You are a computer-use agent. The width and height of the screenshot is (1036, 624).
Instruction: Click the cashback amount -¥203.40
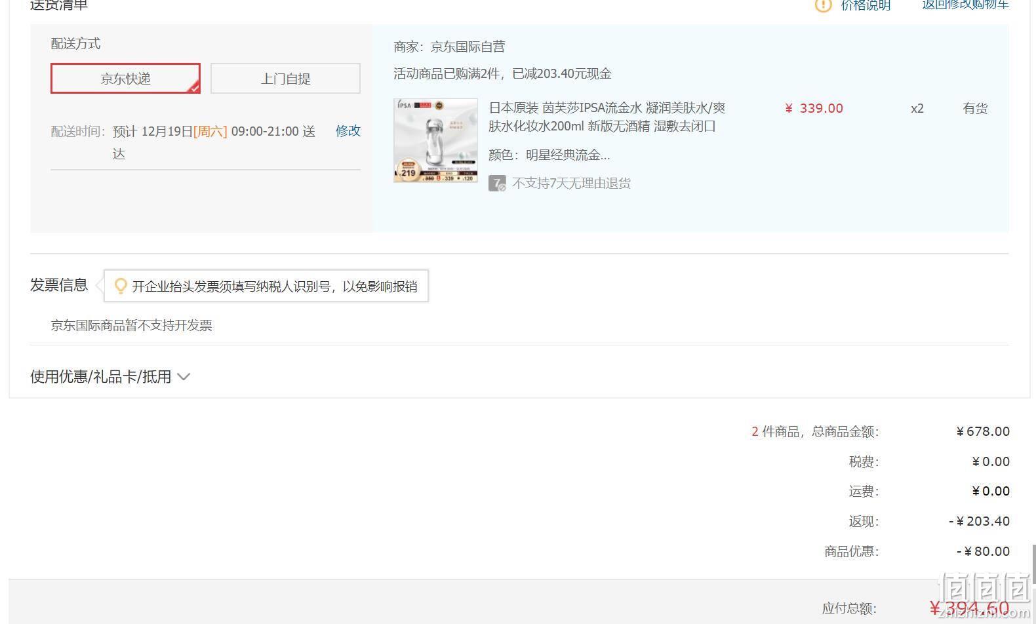coord(979,521)
